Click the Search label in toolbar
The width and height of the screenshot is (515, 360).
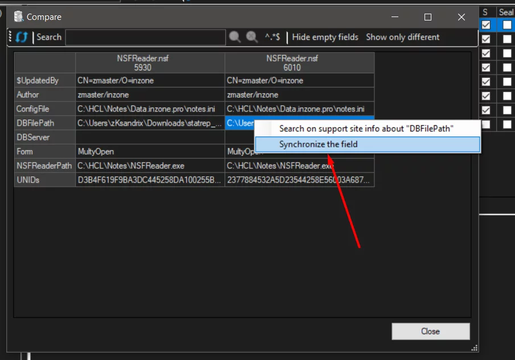pyautogui.click(x=49, y=37)
